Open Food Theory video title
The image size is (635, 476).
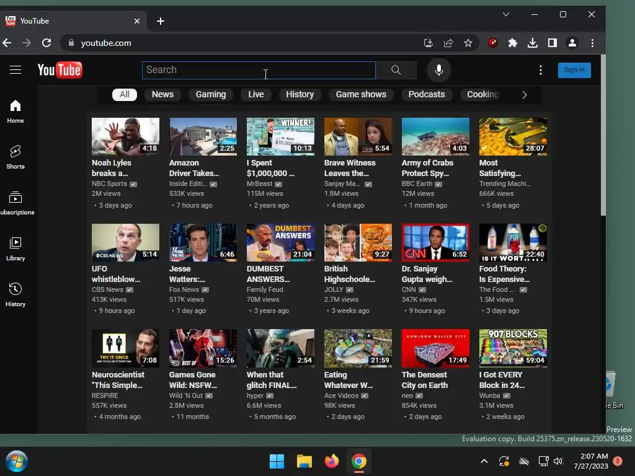click(504, 274)
